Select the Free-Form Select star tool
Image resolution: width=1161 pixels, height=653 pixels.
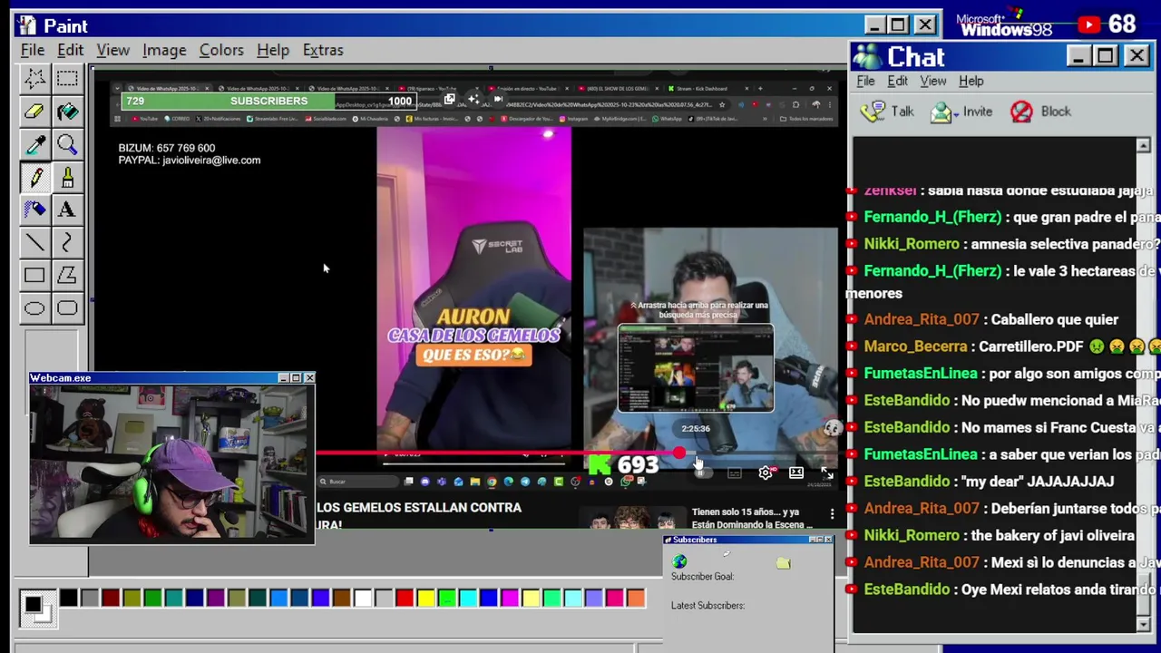34,79
